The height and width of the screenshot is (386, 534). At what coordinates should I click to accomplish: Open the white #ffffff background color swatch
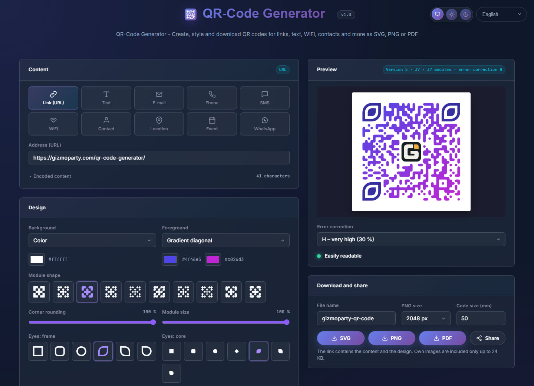point(37,259)
